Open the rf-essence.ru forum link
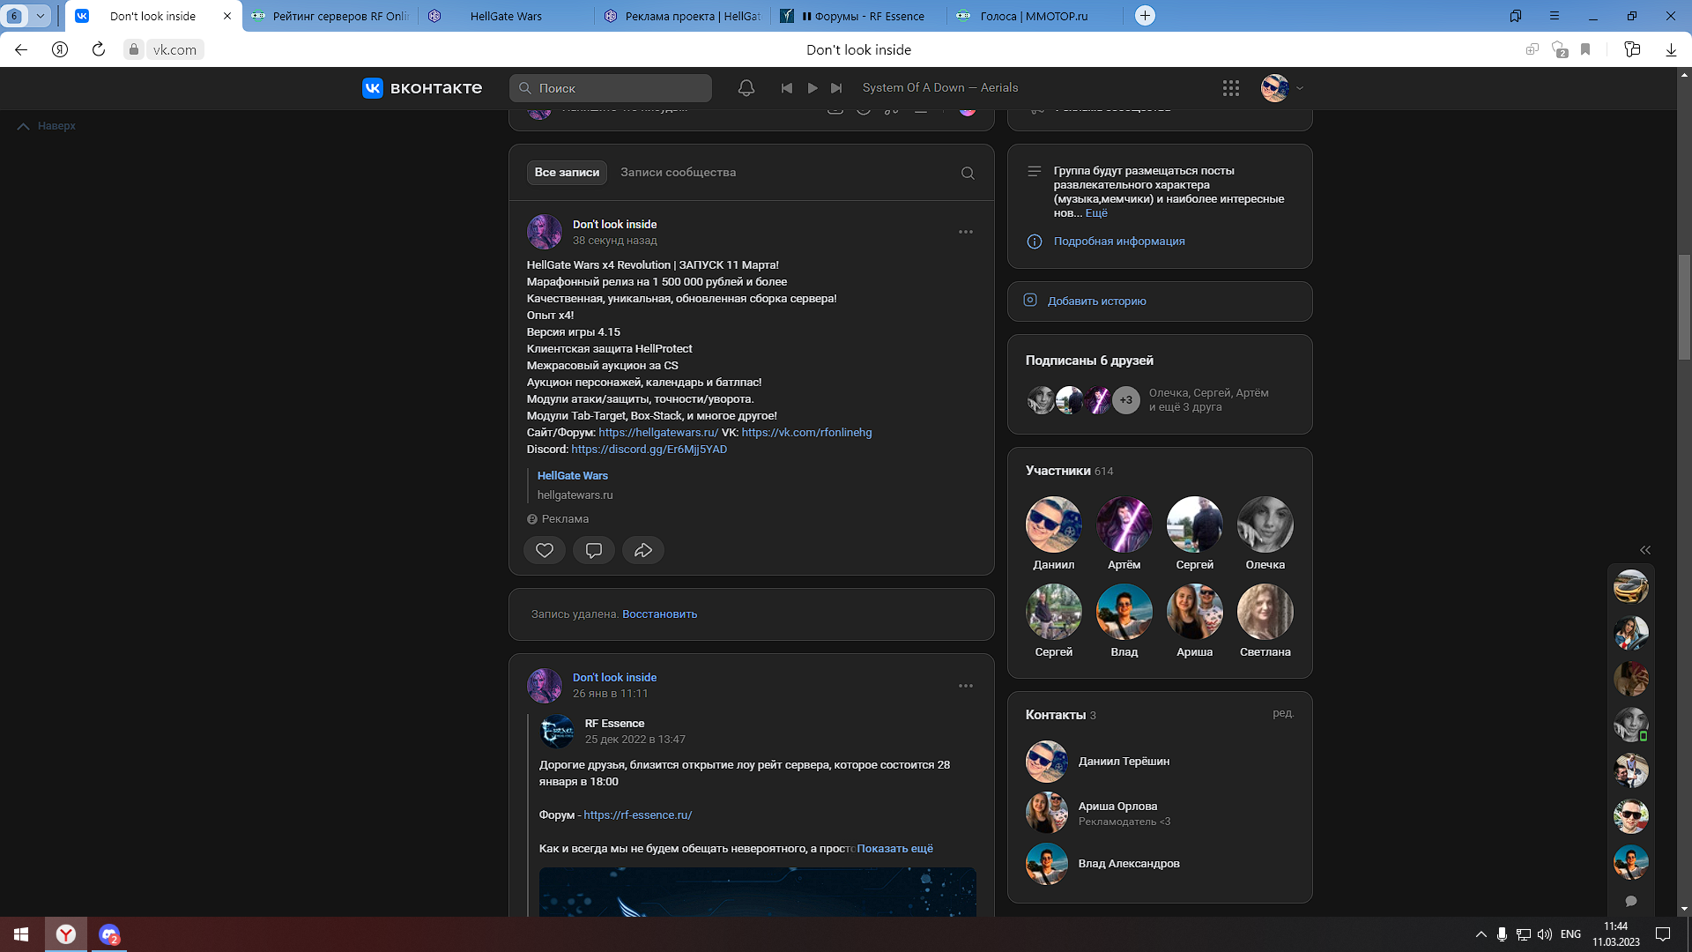 pos(637,815)
